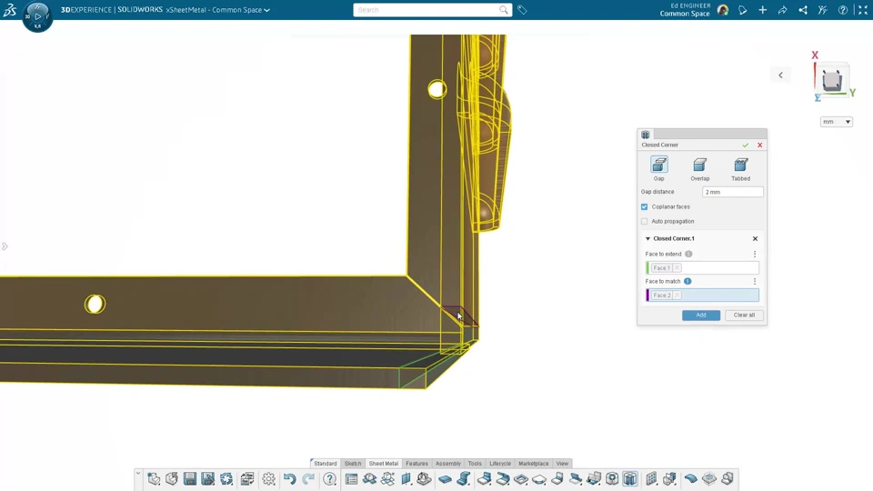Click the plus icon in top bar
Viewport: 873px width, 491px height.
[763, 10]
